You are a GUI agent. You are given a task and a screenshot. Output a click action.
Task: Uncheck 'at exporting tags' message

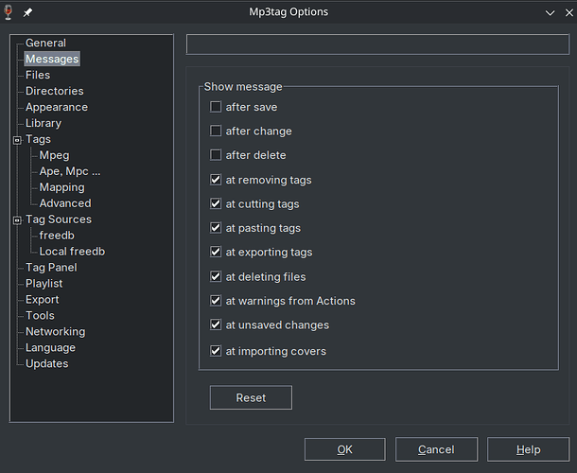click(216, 252)
